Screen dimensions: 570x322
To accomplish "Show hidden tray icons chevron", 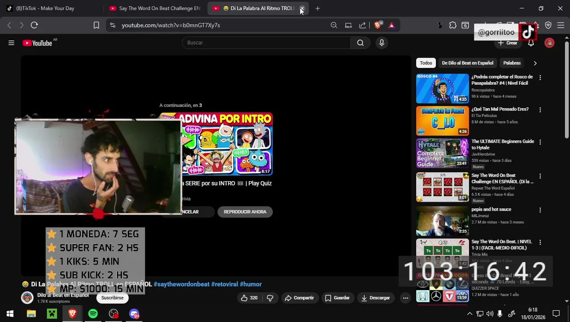I will 469,314.
